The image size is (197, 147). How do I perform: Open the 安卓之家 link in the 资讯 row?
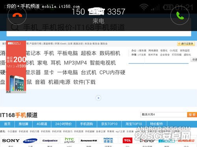[x=101, y=131]
